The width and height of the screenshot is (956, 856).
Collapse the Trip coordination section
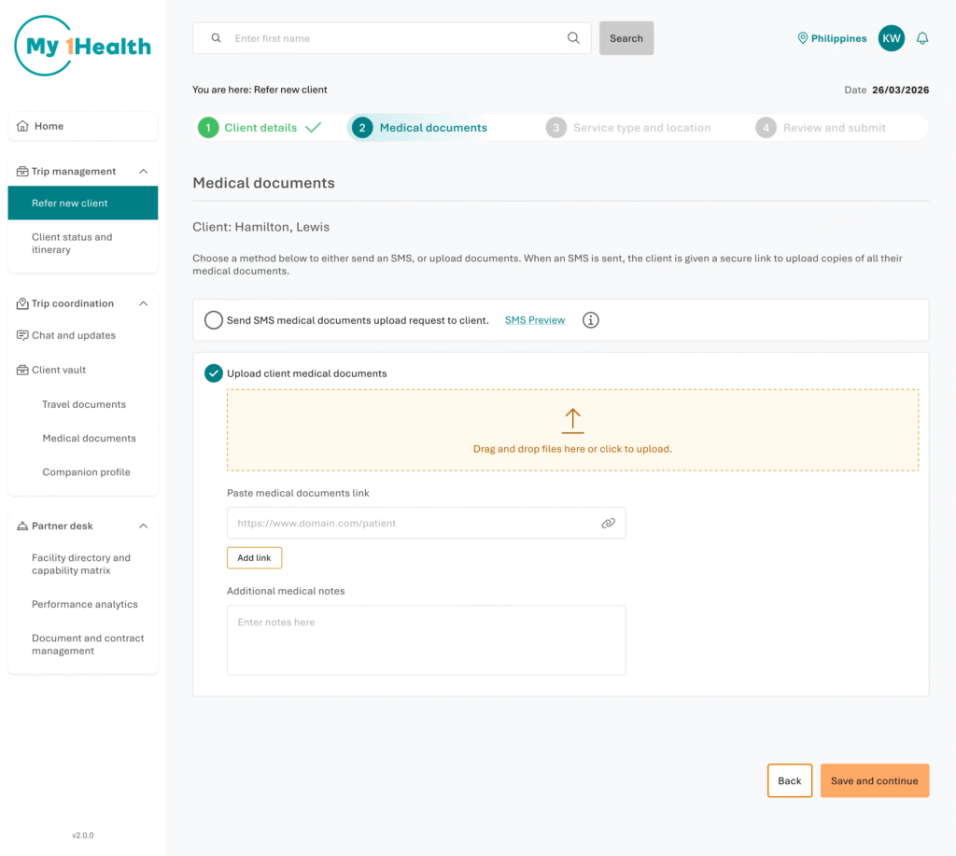tap(143, 303)
